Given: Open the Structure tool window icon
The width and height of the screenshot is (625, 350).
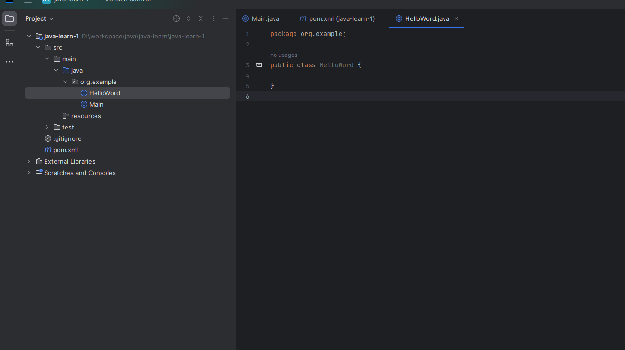Looking at the screenshot, I should click(9, 43).
